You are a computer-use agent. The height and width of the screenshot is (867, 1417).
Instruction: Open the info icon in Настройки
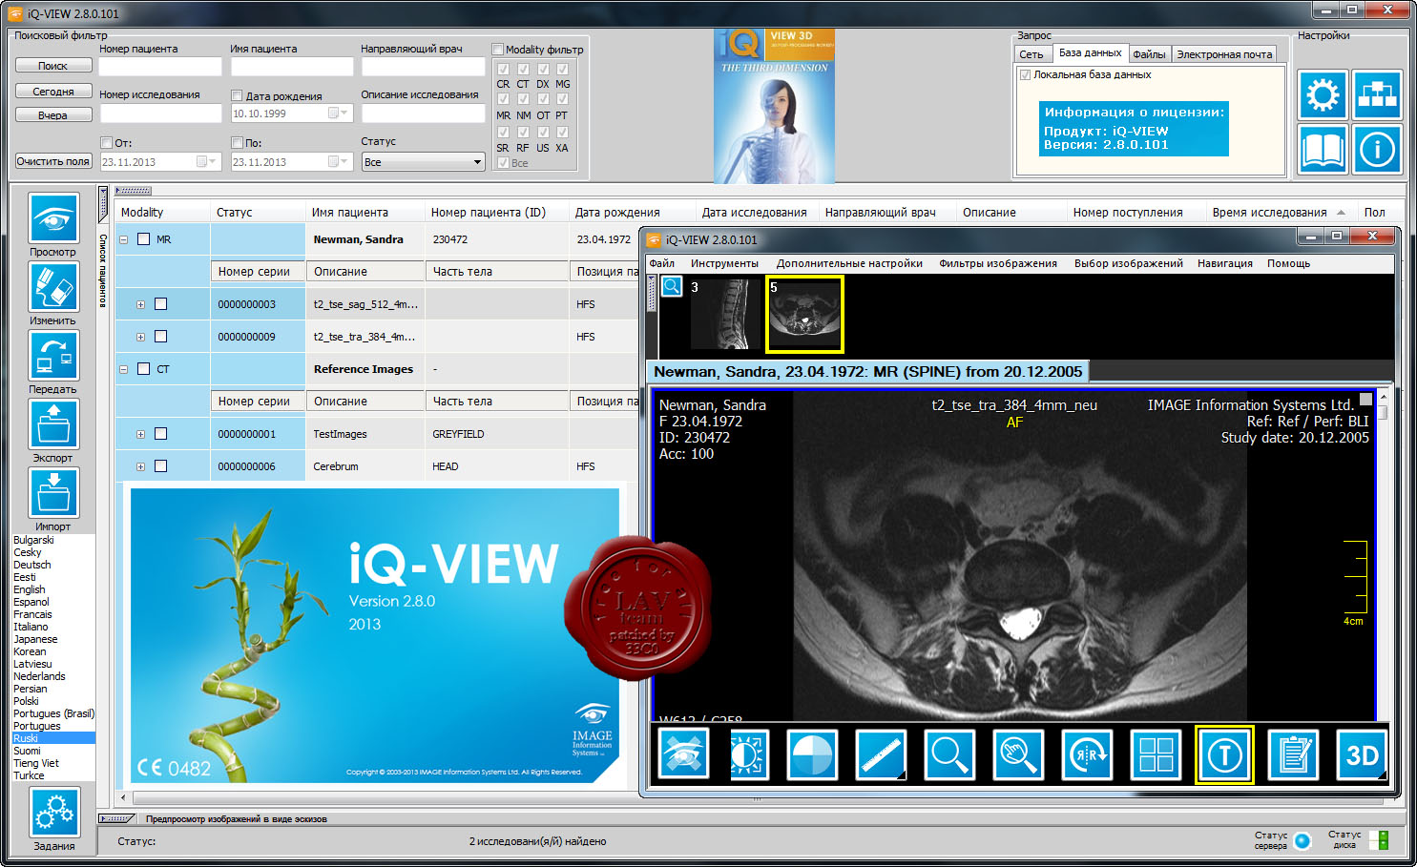tap(1377, 149)
